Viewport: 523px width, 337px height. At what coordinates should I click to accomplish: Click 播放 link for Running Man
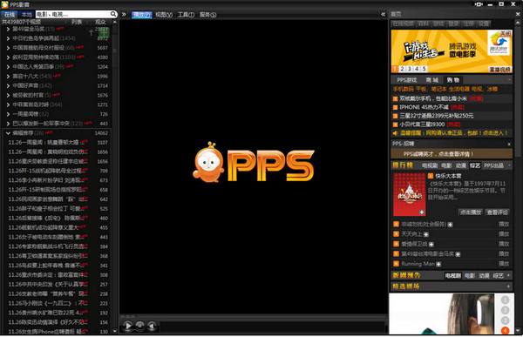pyautogui.click(x=504, y=264)
